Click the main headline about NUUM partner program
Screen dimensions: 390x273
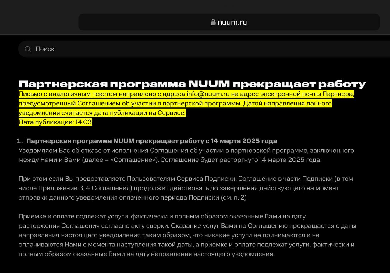click(x=192, y=84)
